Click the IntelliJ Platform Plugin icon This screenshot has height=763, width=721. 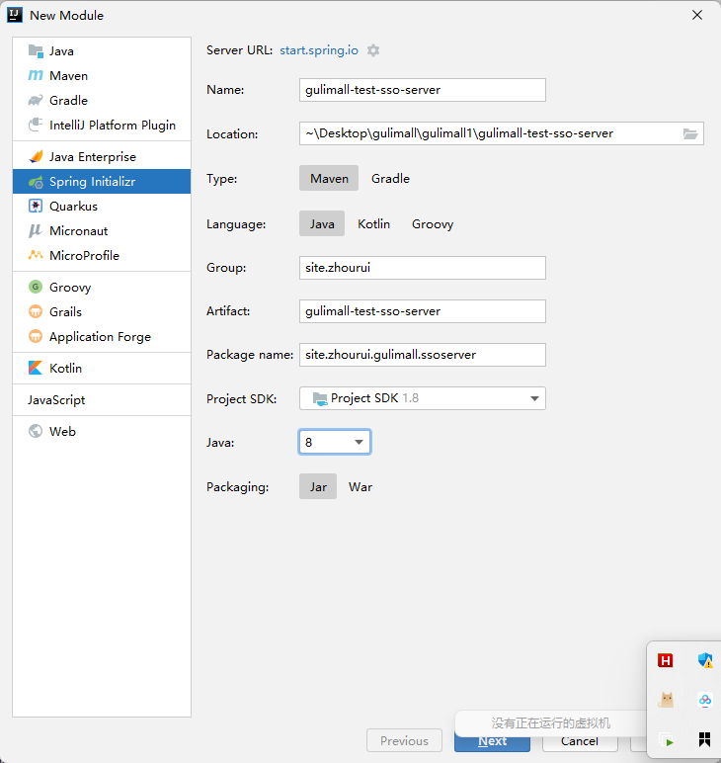tap(36, 126)
